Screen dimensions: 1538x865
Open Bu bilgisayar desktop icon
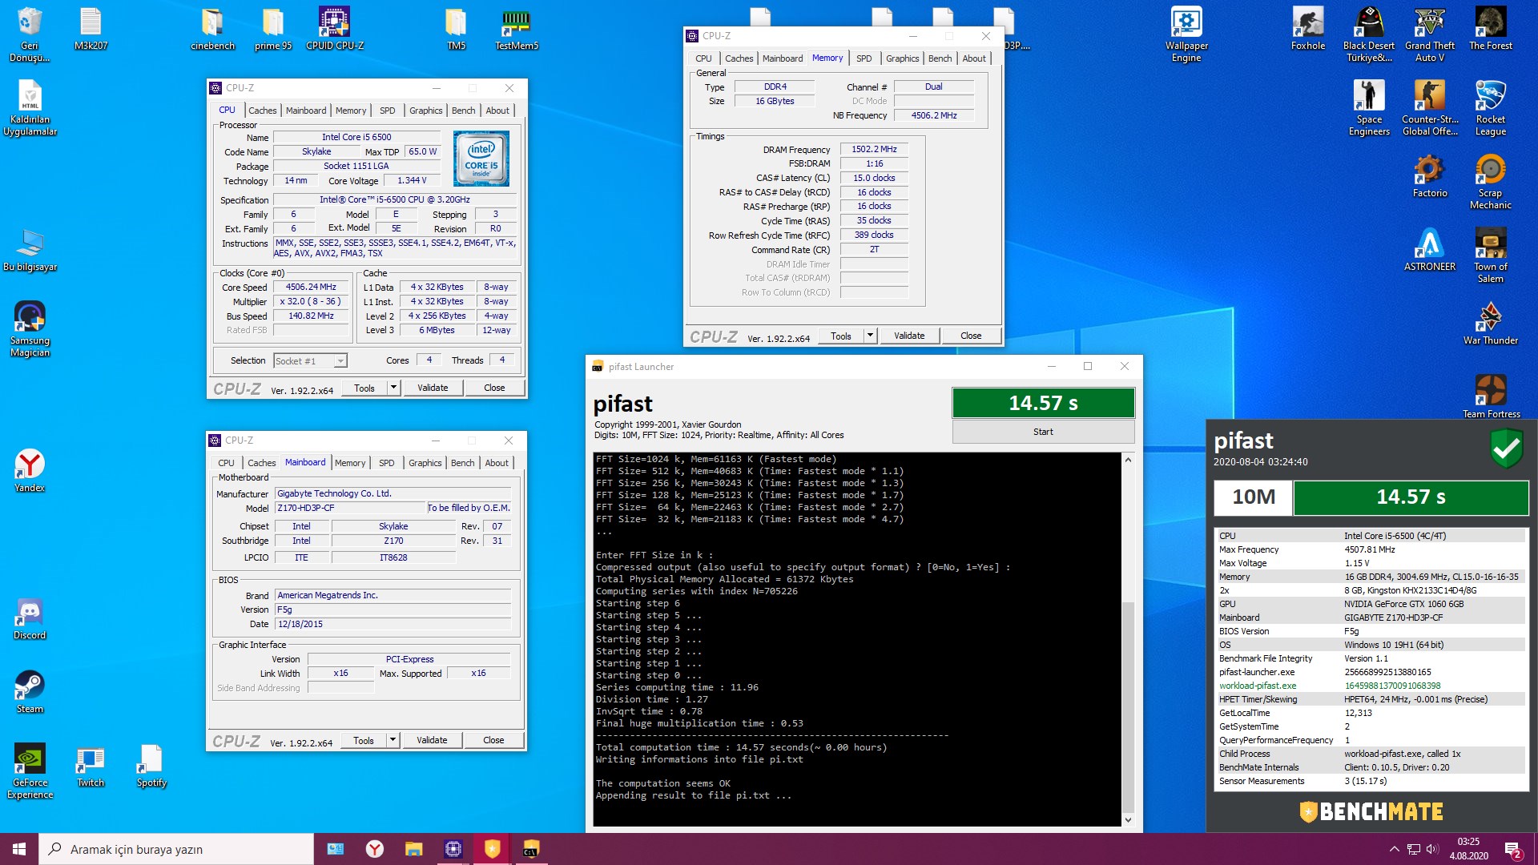point(30,250)
